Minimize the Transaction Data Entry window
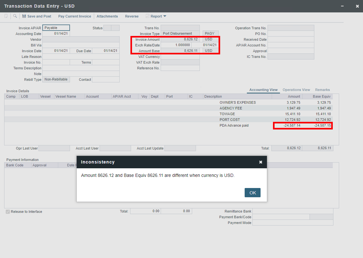 pos(342,6)
